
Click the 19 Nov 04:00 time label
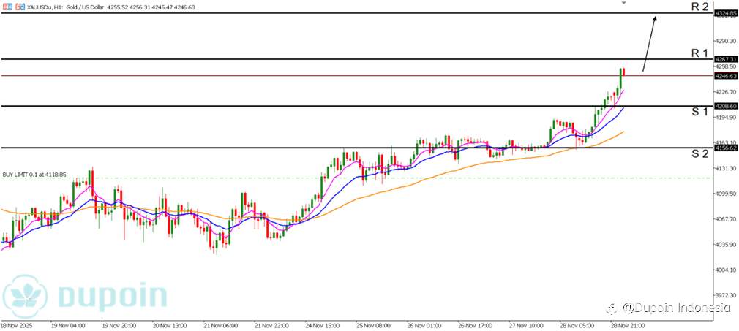pyautogui.click(x=67, y=325)
